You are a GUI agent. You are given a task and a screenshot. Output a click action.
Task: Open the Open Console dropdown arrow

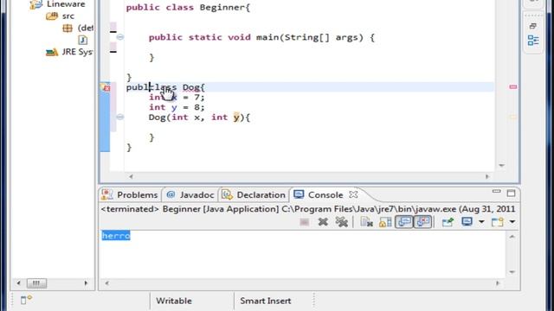(x=512, y=222)
